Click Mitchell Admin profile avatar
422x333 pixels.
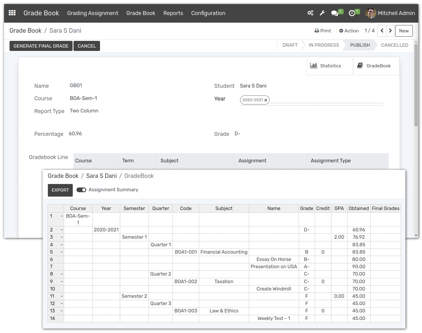tap(370, 13)
